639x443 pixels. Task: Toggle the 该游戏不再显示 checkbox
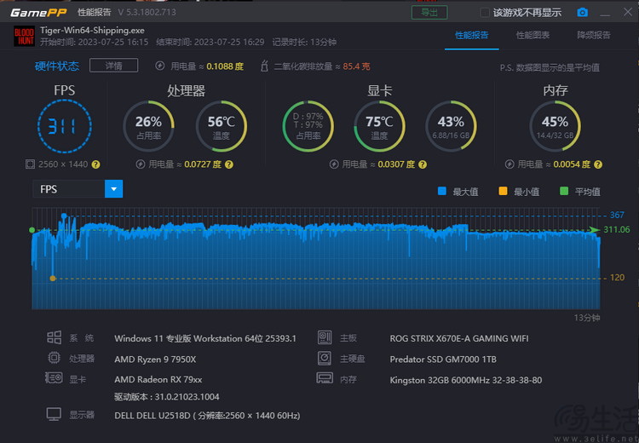click(x=485, y=13)
